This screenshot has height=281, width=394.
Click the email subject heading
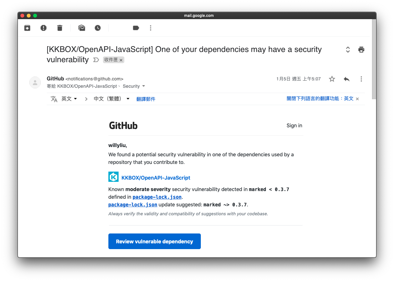(x=184, y=54)
